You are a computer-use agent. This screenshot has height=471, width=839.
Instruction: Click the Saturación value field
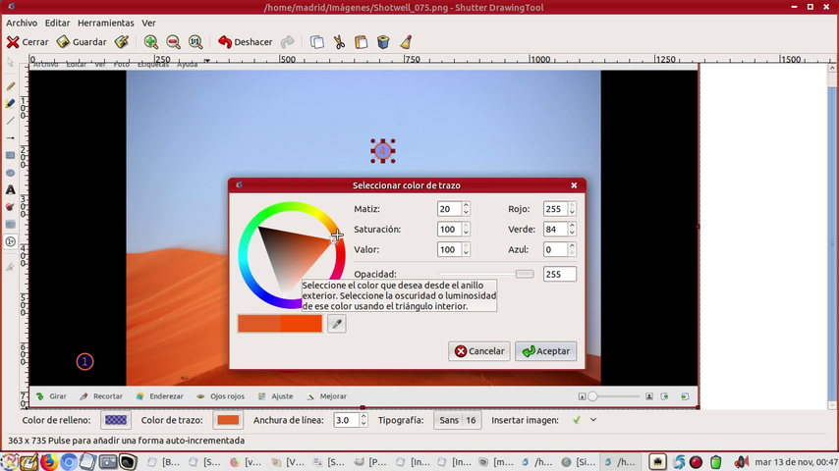click(x=448, y=230)
